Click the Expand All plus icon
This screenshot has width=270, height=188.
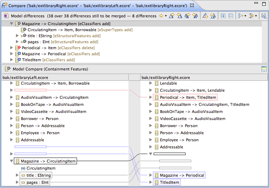pos(223,16)
